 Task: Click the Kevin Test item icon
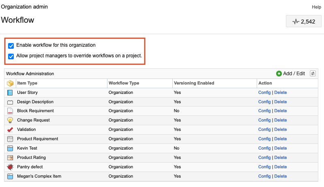pos(10,148)
